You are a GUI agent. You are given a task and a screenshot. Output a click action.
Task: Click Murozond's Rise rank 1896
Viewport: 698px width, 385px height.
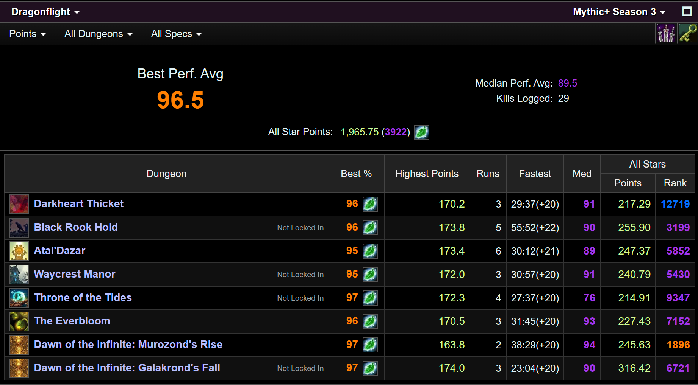678,345
